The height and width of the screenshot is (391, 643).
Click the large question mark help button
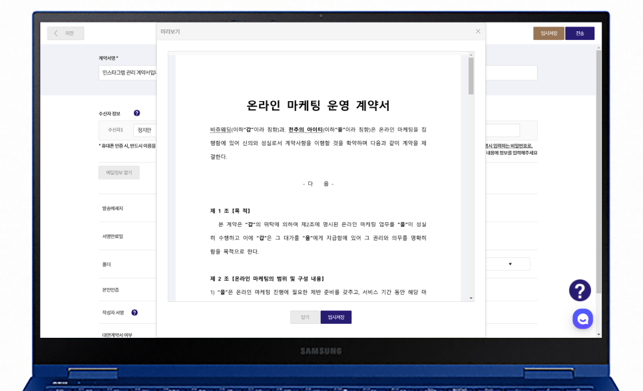coord(580,291)
